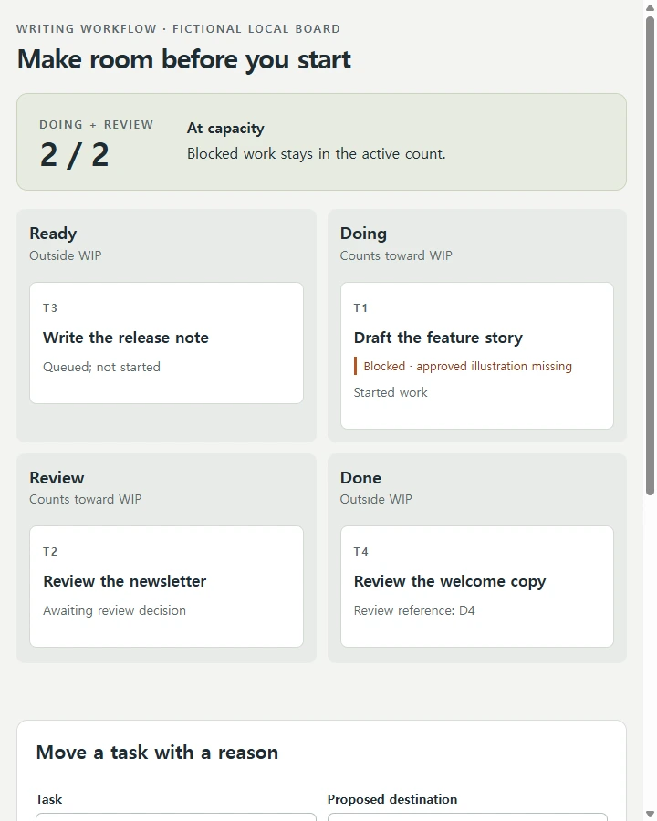The image size is (657, 821).
Task: Select the 'Review the welcome copy' card title
Action: click(x=450, y=581)
